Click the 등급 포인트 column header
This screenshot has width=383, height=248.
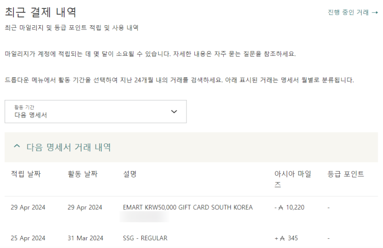345,174
